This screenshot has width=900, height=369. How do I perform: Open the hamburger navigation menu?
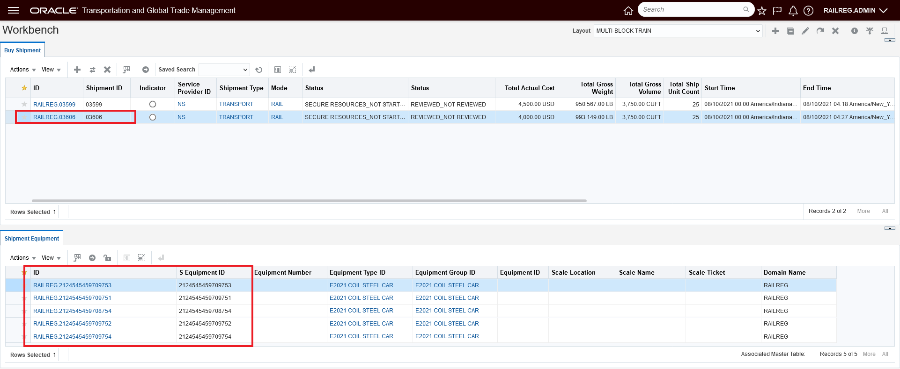(14, 10)
